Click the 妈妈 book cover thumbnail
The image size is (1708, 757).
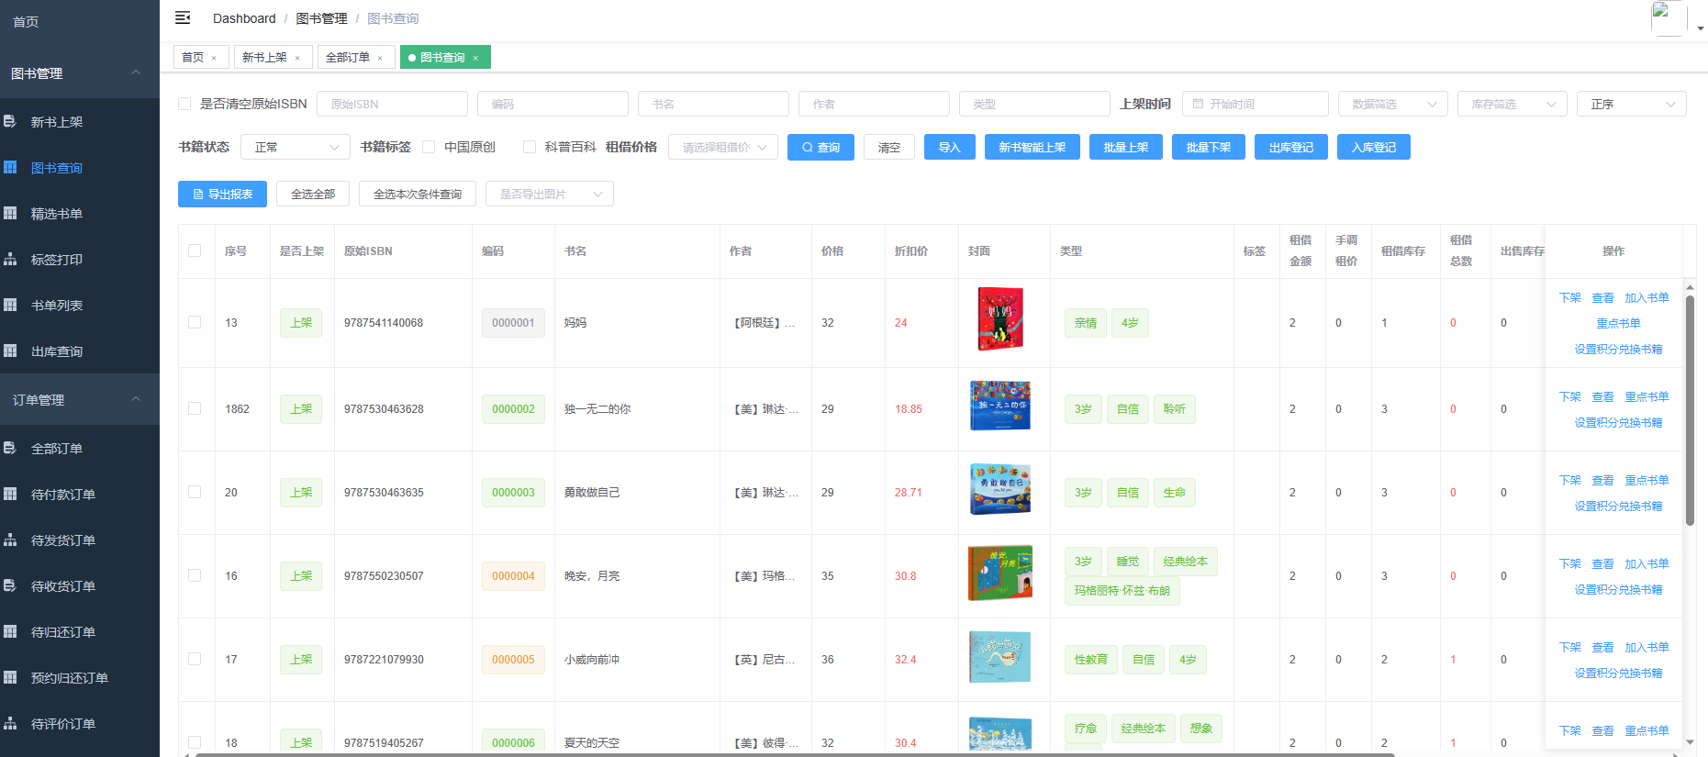(1000, 319)
